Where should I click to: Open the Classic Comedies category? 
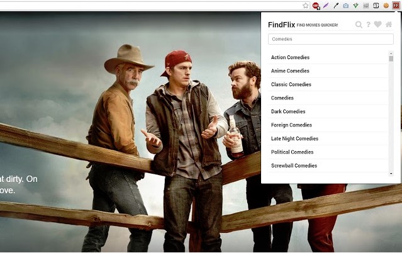pos(328,84)
